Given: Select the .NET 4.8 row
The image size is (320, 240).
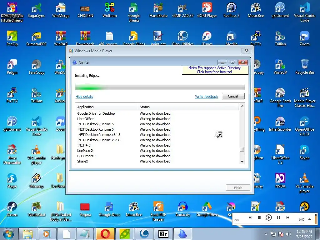Looking at the screenshot, I should click(x=157, y=145).
